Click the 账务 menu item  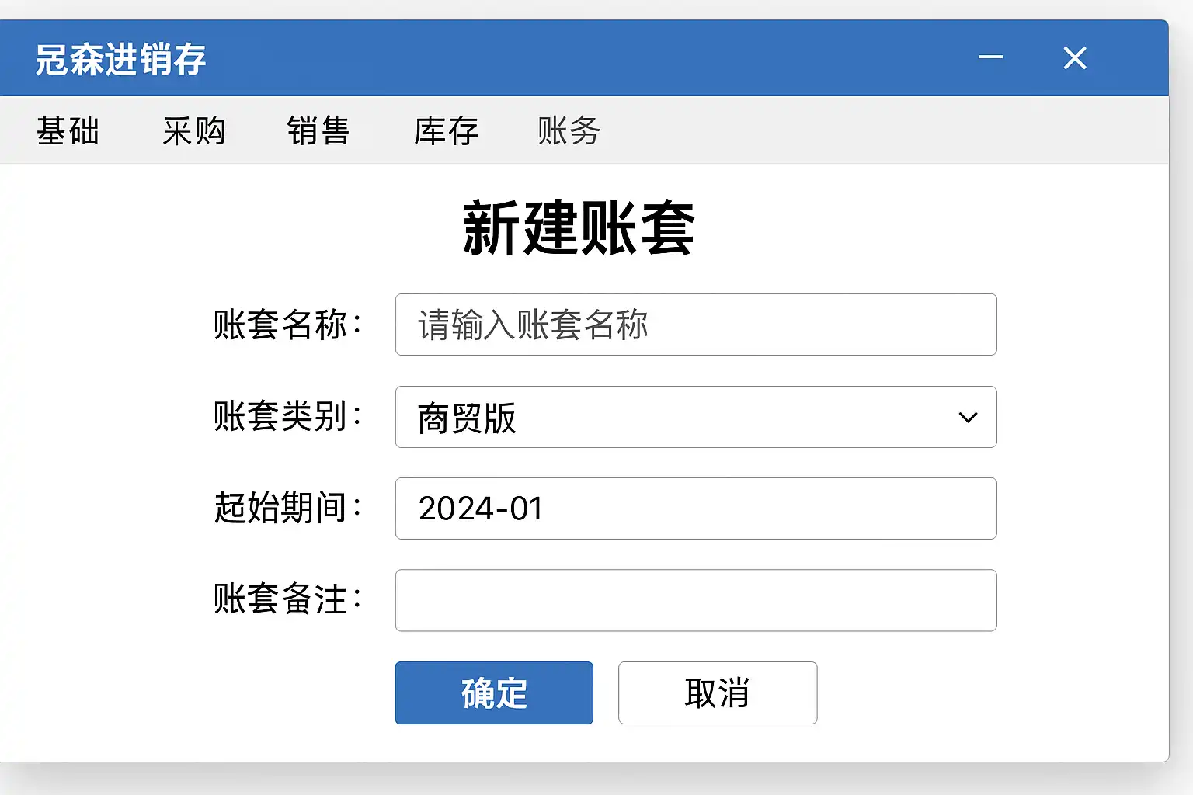pyautogui.click(x=569, y=130)
